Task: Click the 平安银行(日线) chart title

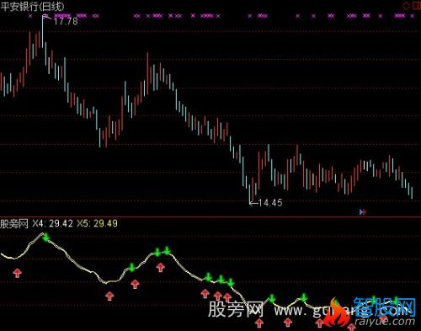Action: 32,7
